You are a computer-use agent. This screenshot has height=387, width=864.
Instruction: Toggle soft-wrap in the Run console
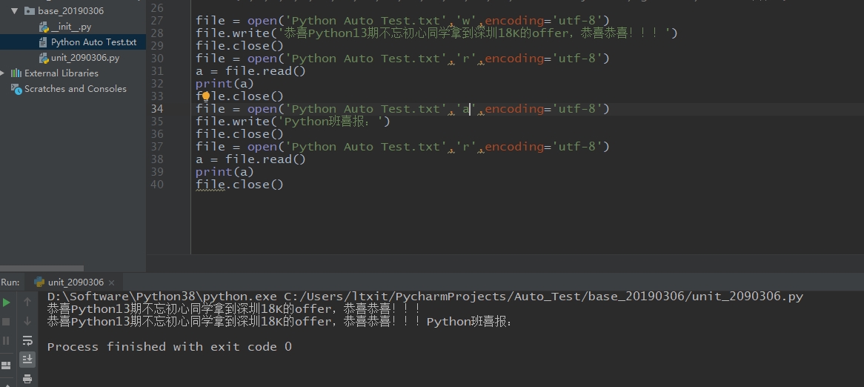pos(27,340)
